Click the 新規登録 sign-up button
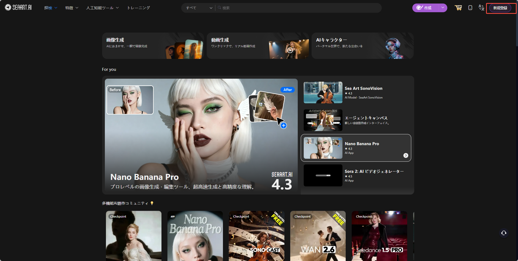This screenshot has height=261, width=518. click(x=500, y=8)
